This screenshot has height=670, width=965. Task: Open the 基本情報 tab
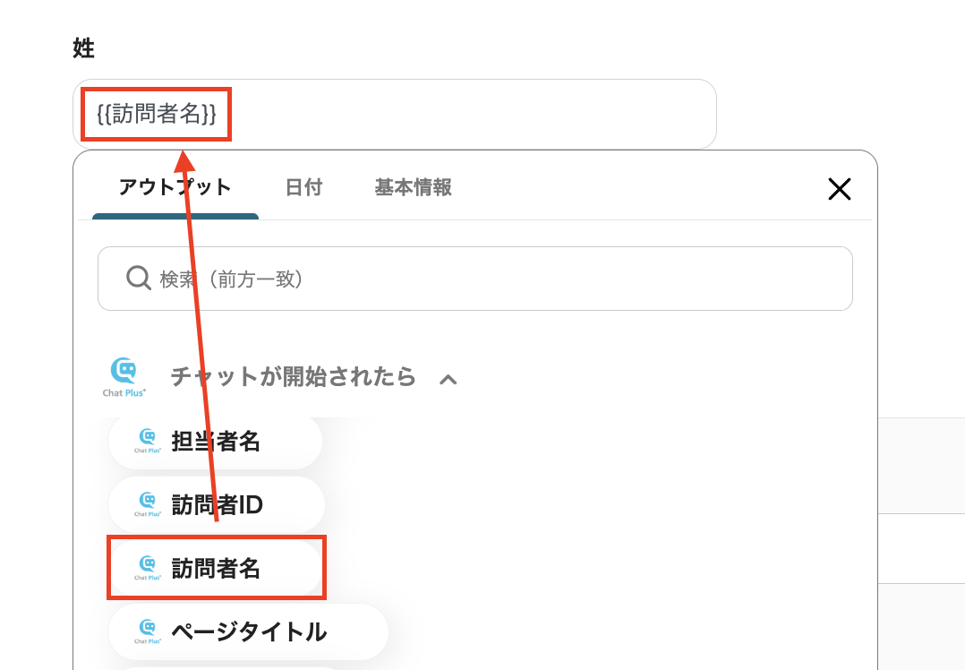[x=413, y=187]
